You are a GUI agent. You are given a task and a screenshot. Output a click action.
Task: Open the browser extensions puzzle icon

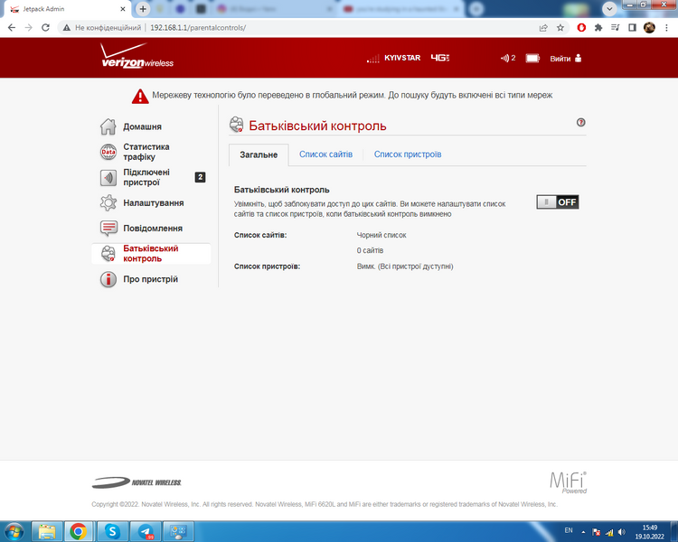[598, 28]
